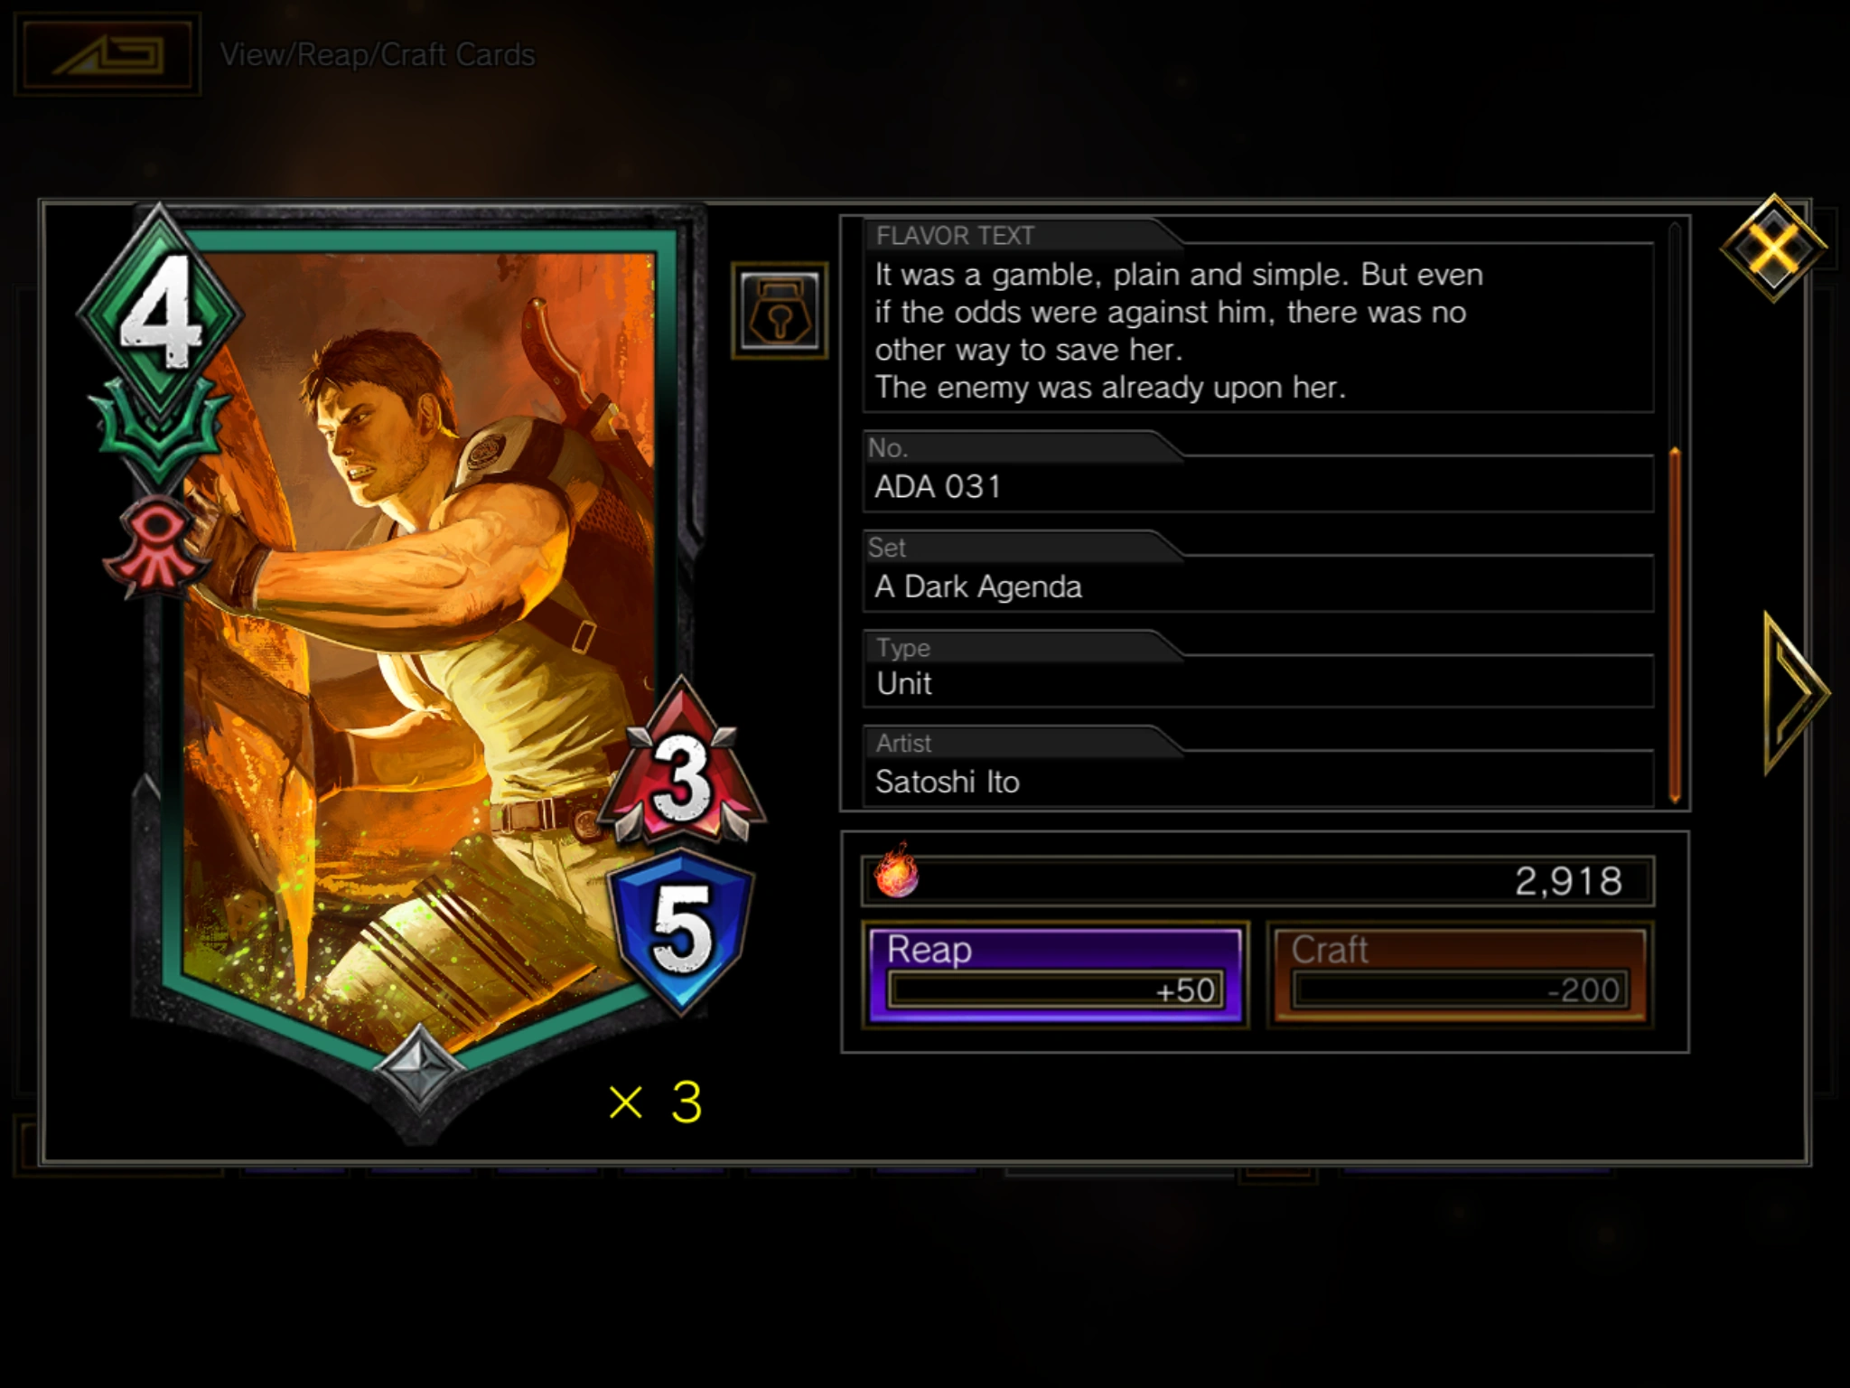Tap the silver rarity gem below card
Viewport: 1850px width, 1388px height.
418,1068
